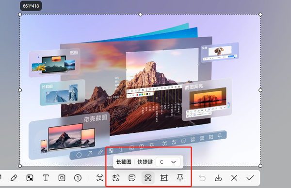This screenshot has width=291, height=188.
Task: Select the mosaic blur tool
Action: click(30, 178)
